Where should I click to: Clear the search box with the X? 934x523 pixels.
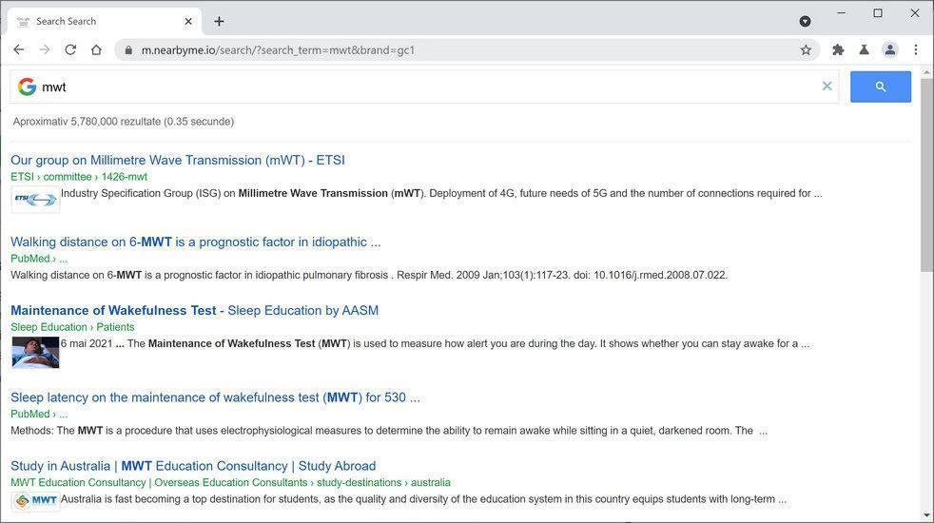(827, 87)
